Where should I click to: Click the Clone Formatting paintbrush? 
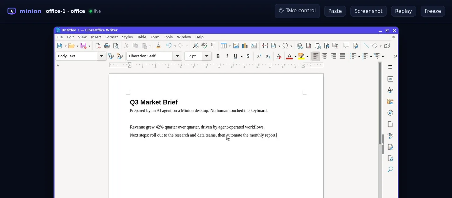pos(158,46)
